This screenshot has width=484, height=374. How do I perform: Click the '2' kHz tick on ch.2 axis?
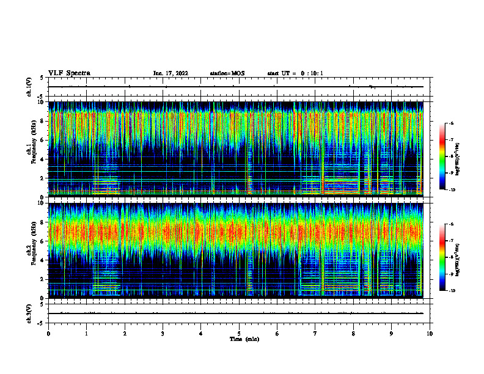[43, 279]
